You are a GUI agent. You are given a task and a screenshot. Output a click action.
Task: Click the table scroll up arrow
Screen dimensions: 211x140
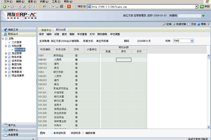(209, 55)
